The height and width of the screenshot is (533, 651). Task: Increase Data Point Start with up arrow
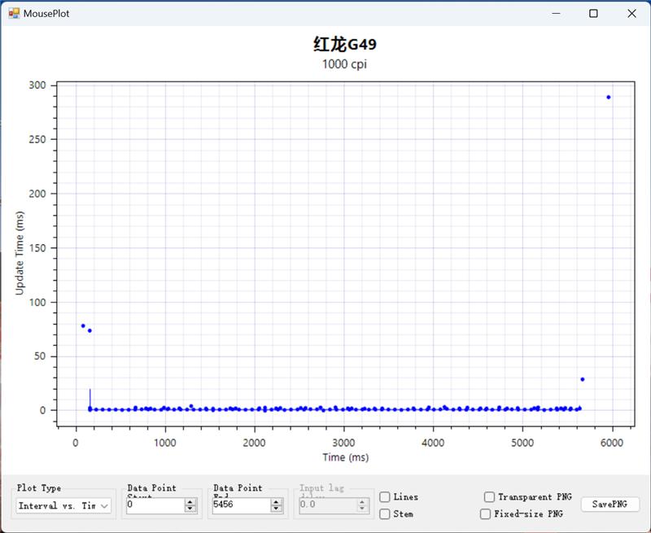(190, 502)
